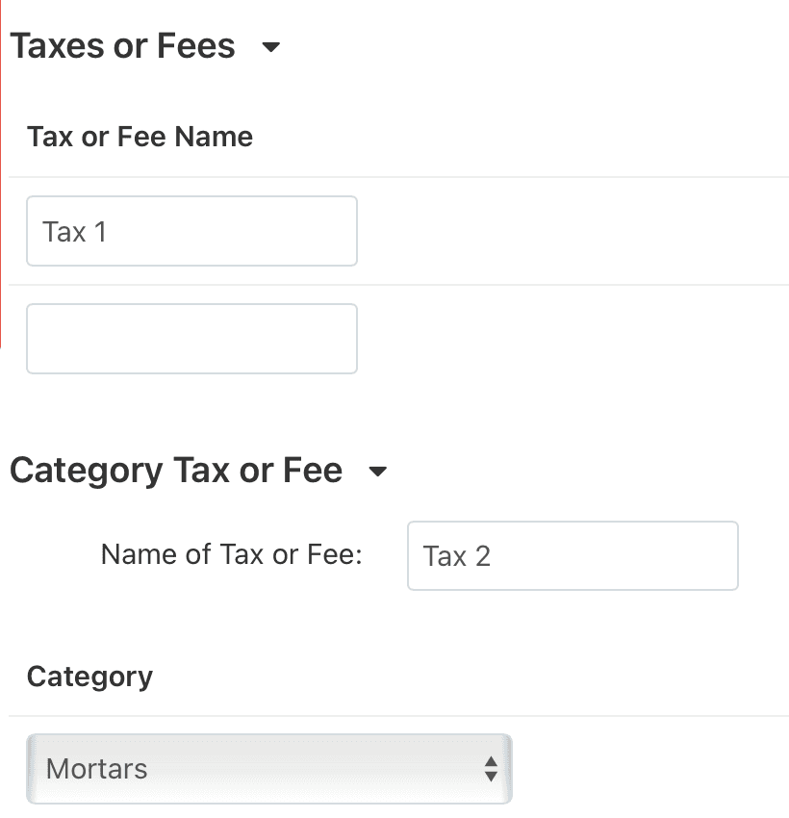Select the Tax 2 name field
Viewport: 789px width, 818px height.
(573, 555)
